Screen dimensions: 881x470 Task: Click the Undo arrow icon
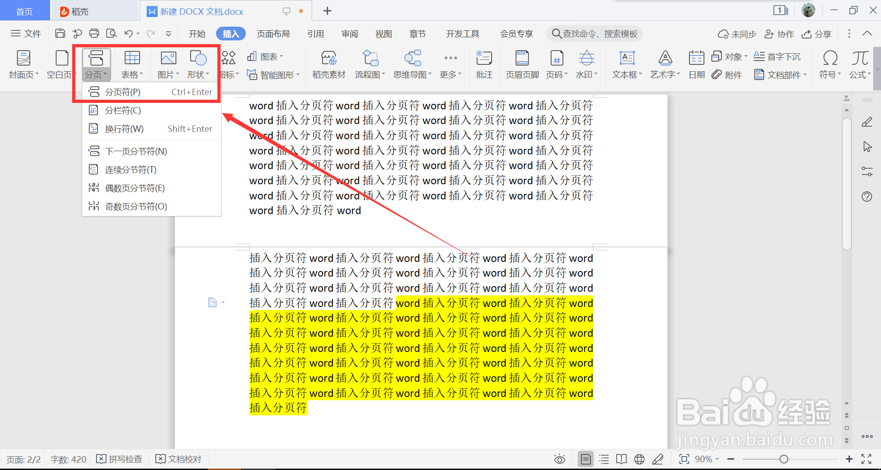click(128, 34)
